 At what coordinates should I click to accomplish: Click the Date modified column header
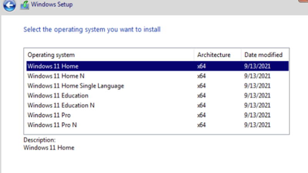pos(265,55)
